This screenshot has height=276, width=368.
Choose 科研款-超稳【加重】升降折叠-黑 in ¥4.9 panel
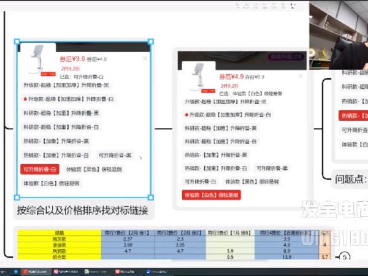221,128
